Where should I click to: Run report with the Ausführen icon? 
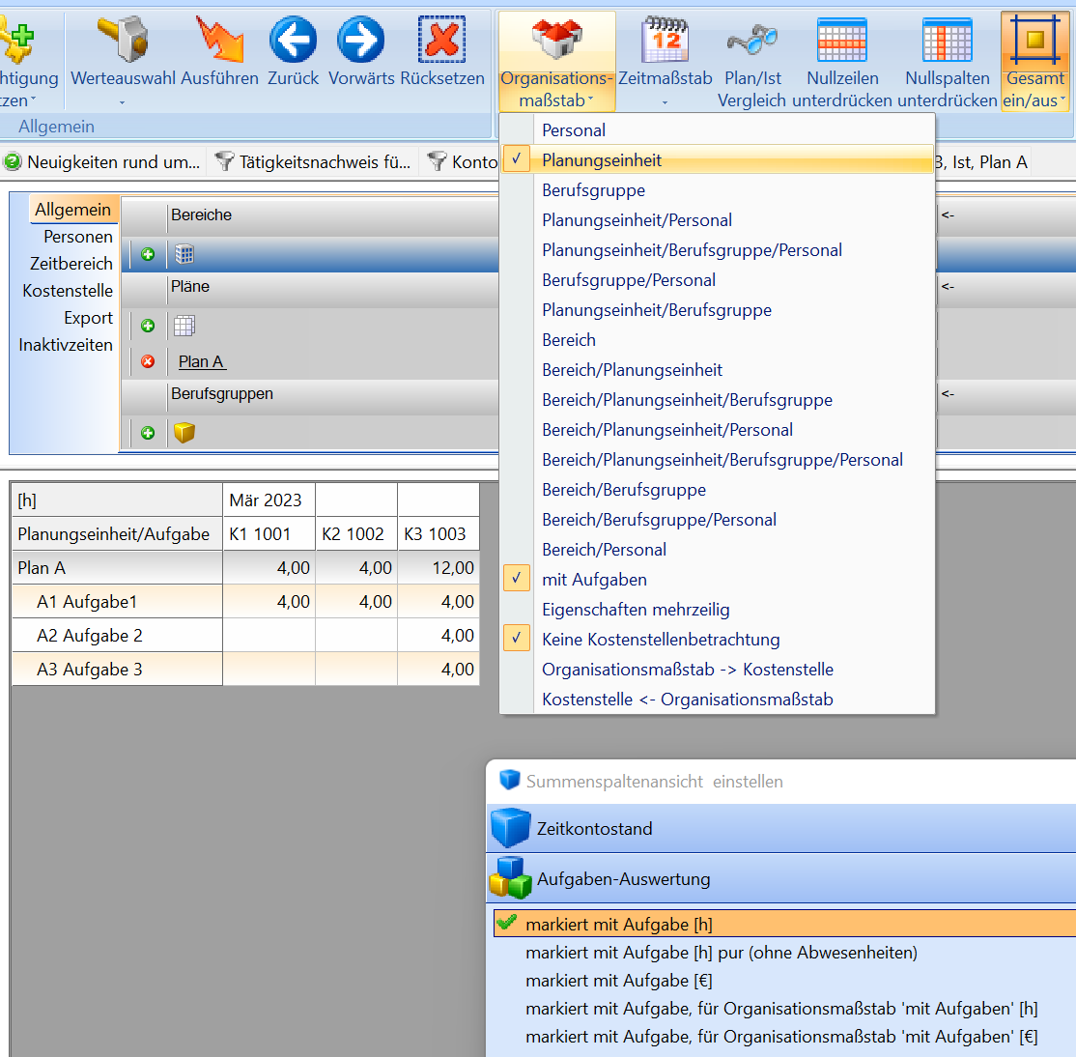coord(219,41)
